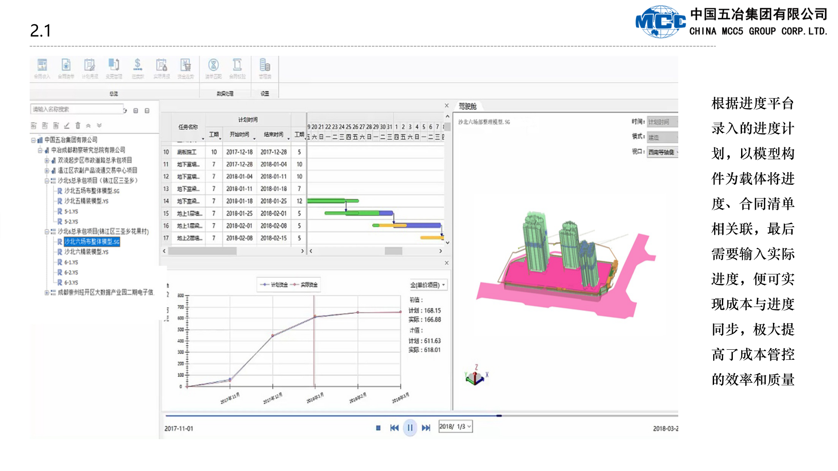The height and width of the screenshot is (471, 838).
Task: Close the Gantt chart panel
Action: (x=446, y=106)
